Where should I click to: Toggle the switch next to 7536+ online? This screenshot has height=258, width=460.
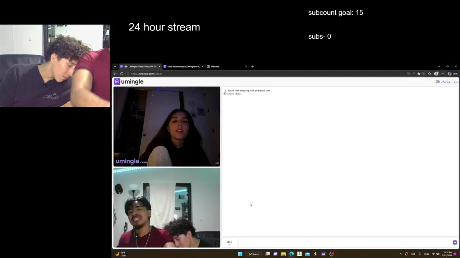[x=437, y=82]
